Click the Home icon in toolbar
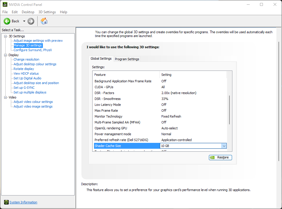Viewport: 282px width, 209px height. coord(44,21)
